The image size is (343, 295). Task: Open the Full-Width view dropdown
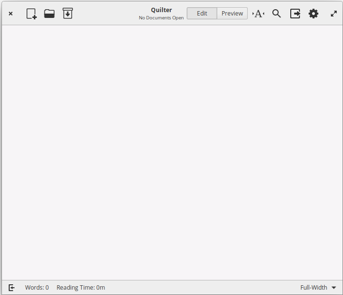[x=314, y=287]
